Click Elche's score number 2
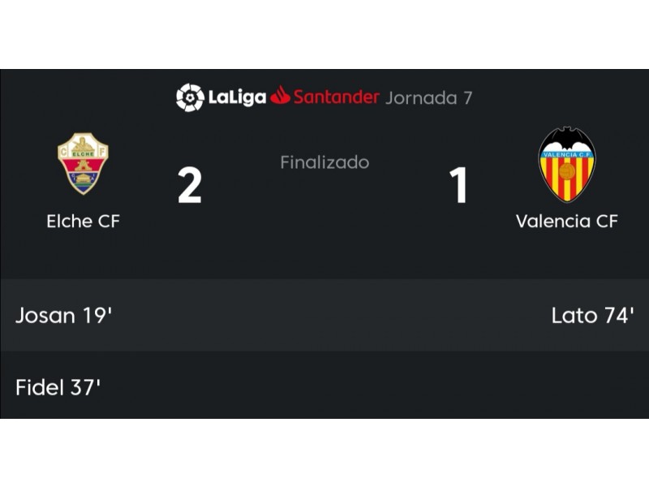 point(190,185)
